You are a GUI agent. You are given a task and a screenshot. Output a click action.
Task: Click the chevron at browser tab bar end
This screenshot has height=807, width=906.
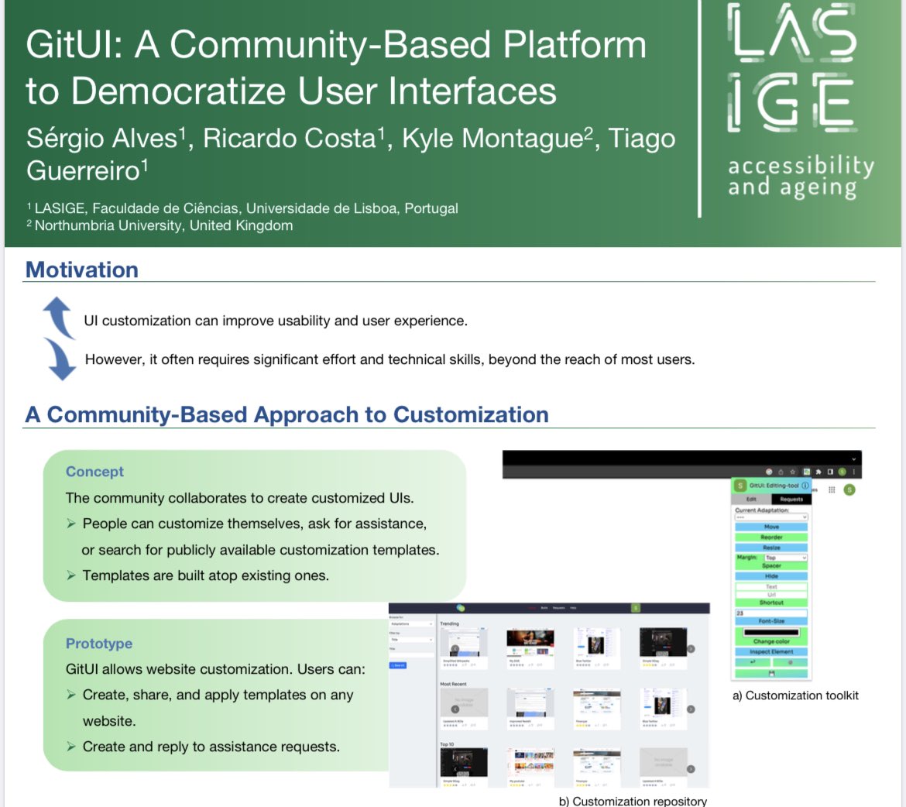point(853,458)
